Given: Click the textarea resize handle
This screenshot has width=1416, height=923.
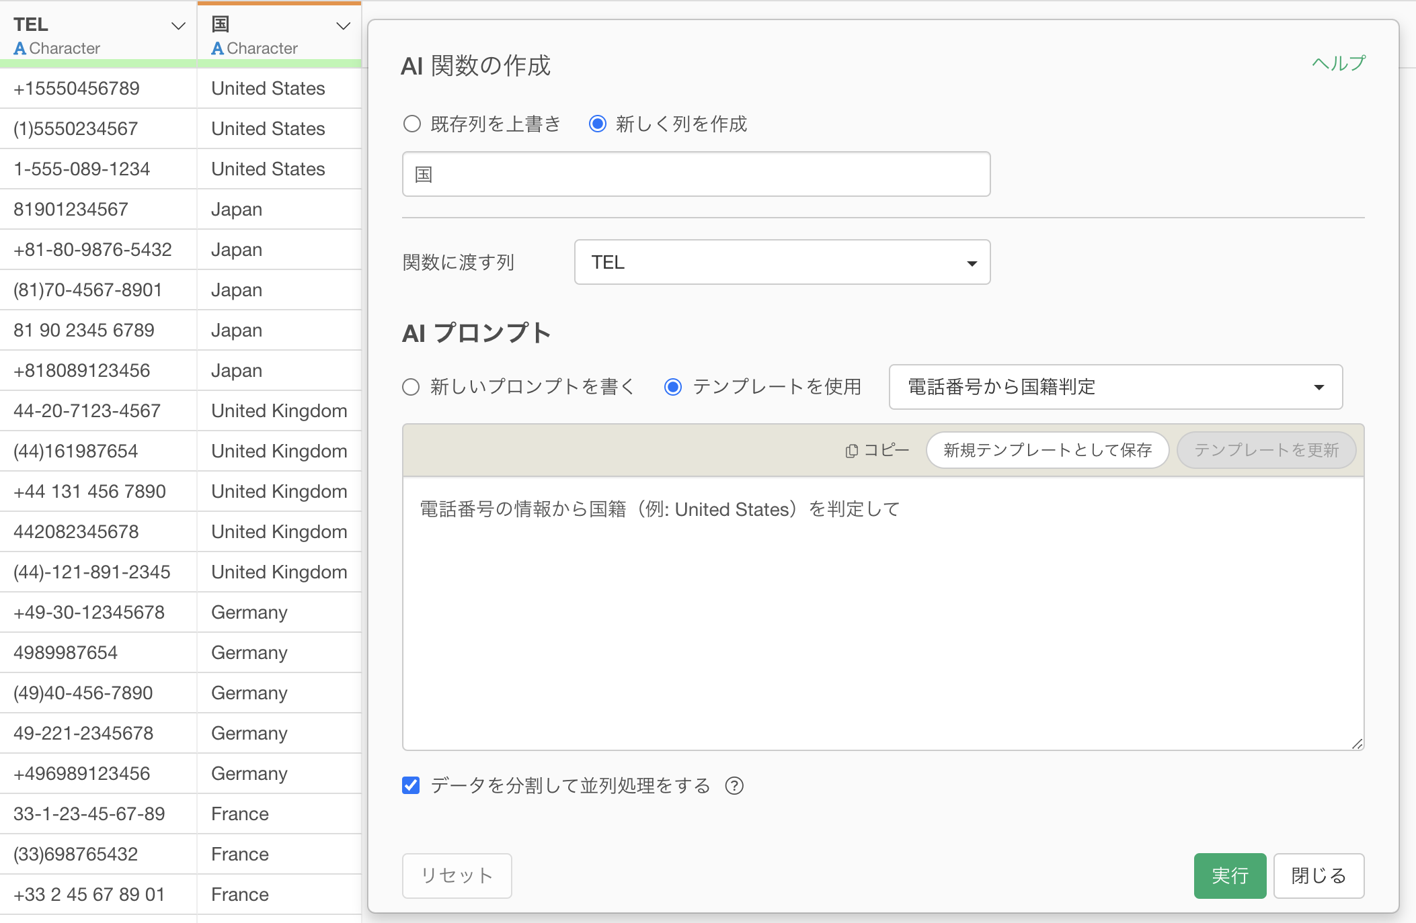Looking at the screenshot, I should 1357,743.
